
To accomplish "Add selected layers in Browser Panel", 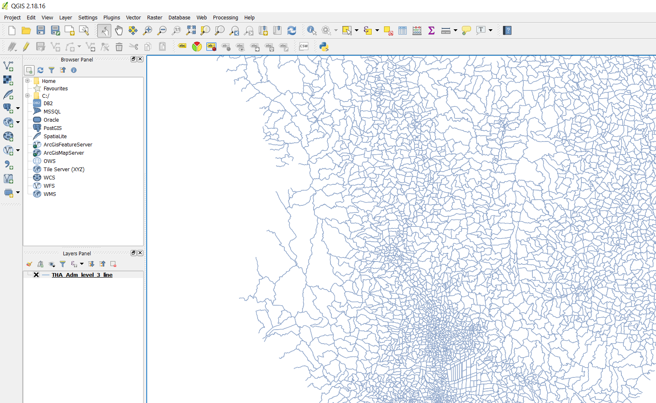I will pyautogui.click(x=29, y=70).
